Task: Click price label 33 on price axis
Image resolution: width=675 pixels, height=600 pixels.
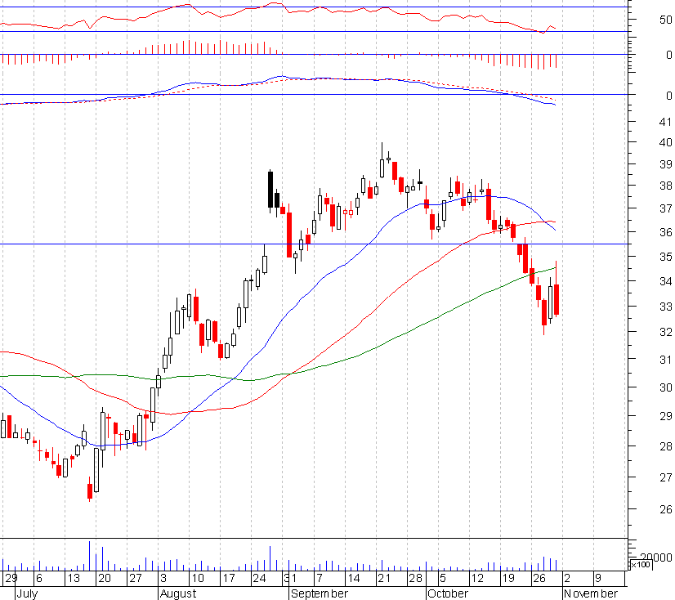Action: 665,307
